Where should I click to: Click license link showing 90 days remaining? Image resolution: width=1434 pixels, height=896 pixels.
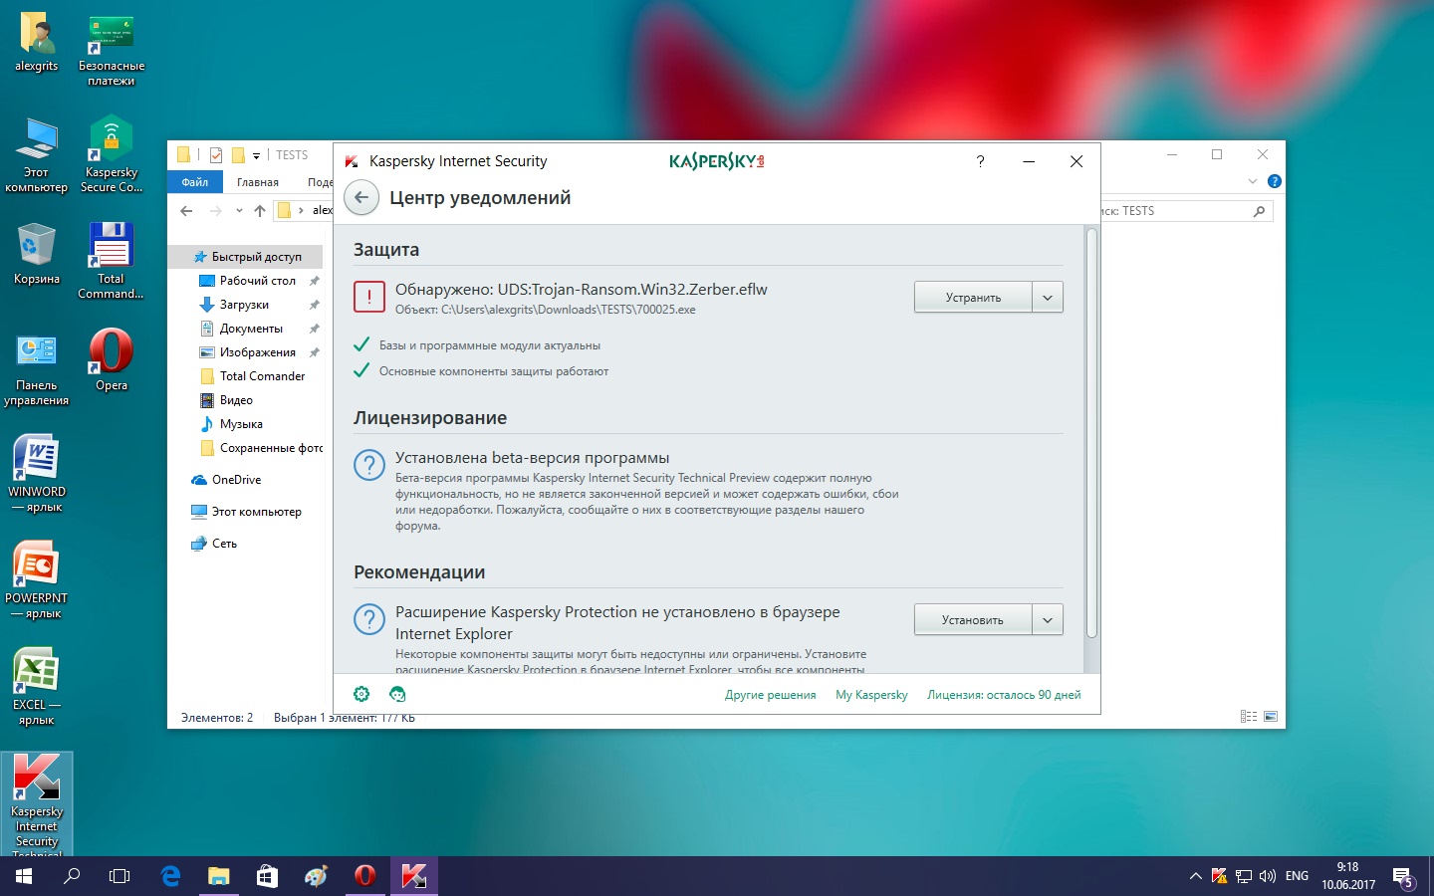click(x=1004, y=695)
